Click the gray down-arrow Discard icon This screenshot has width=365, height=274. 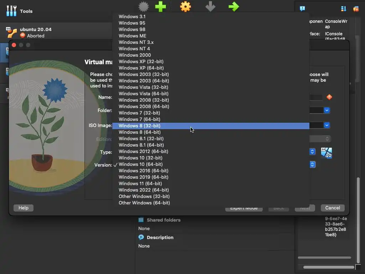pos(210,6)
